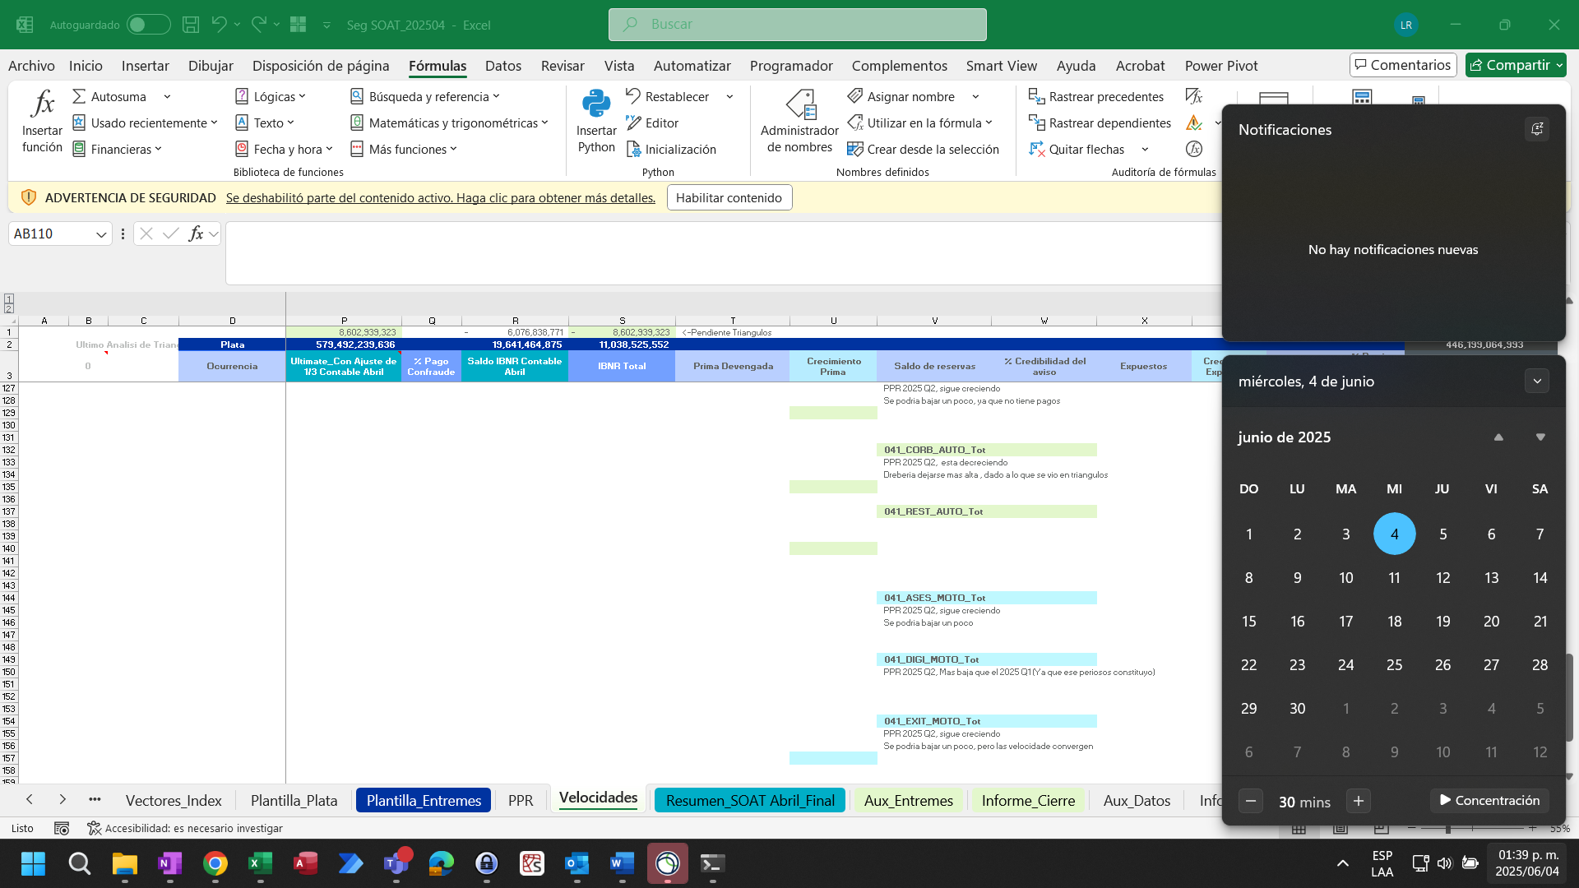Collapse the calendar panel chevron
The image size is (1579, 888).
[1537, 382]
